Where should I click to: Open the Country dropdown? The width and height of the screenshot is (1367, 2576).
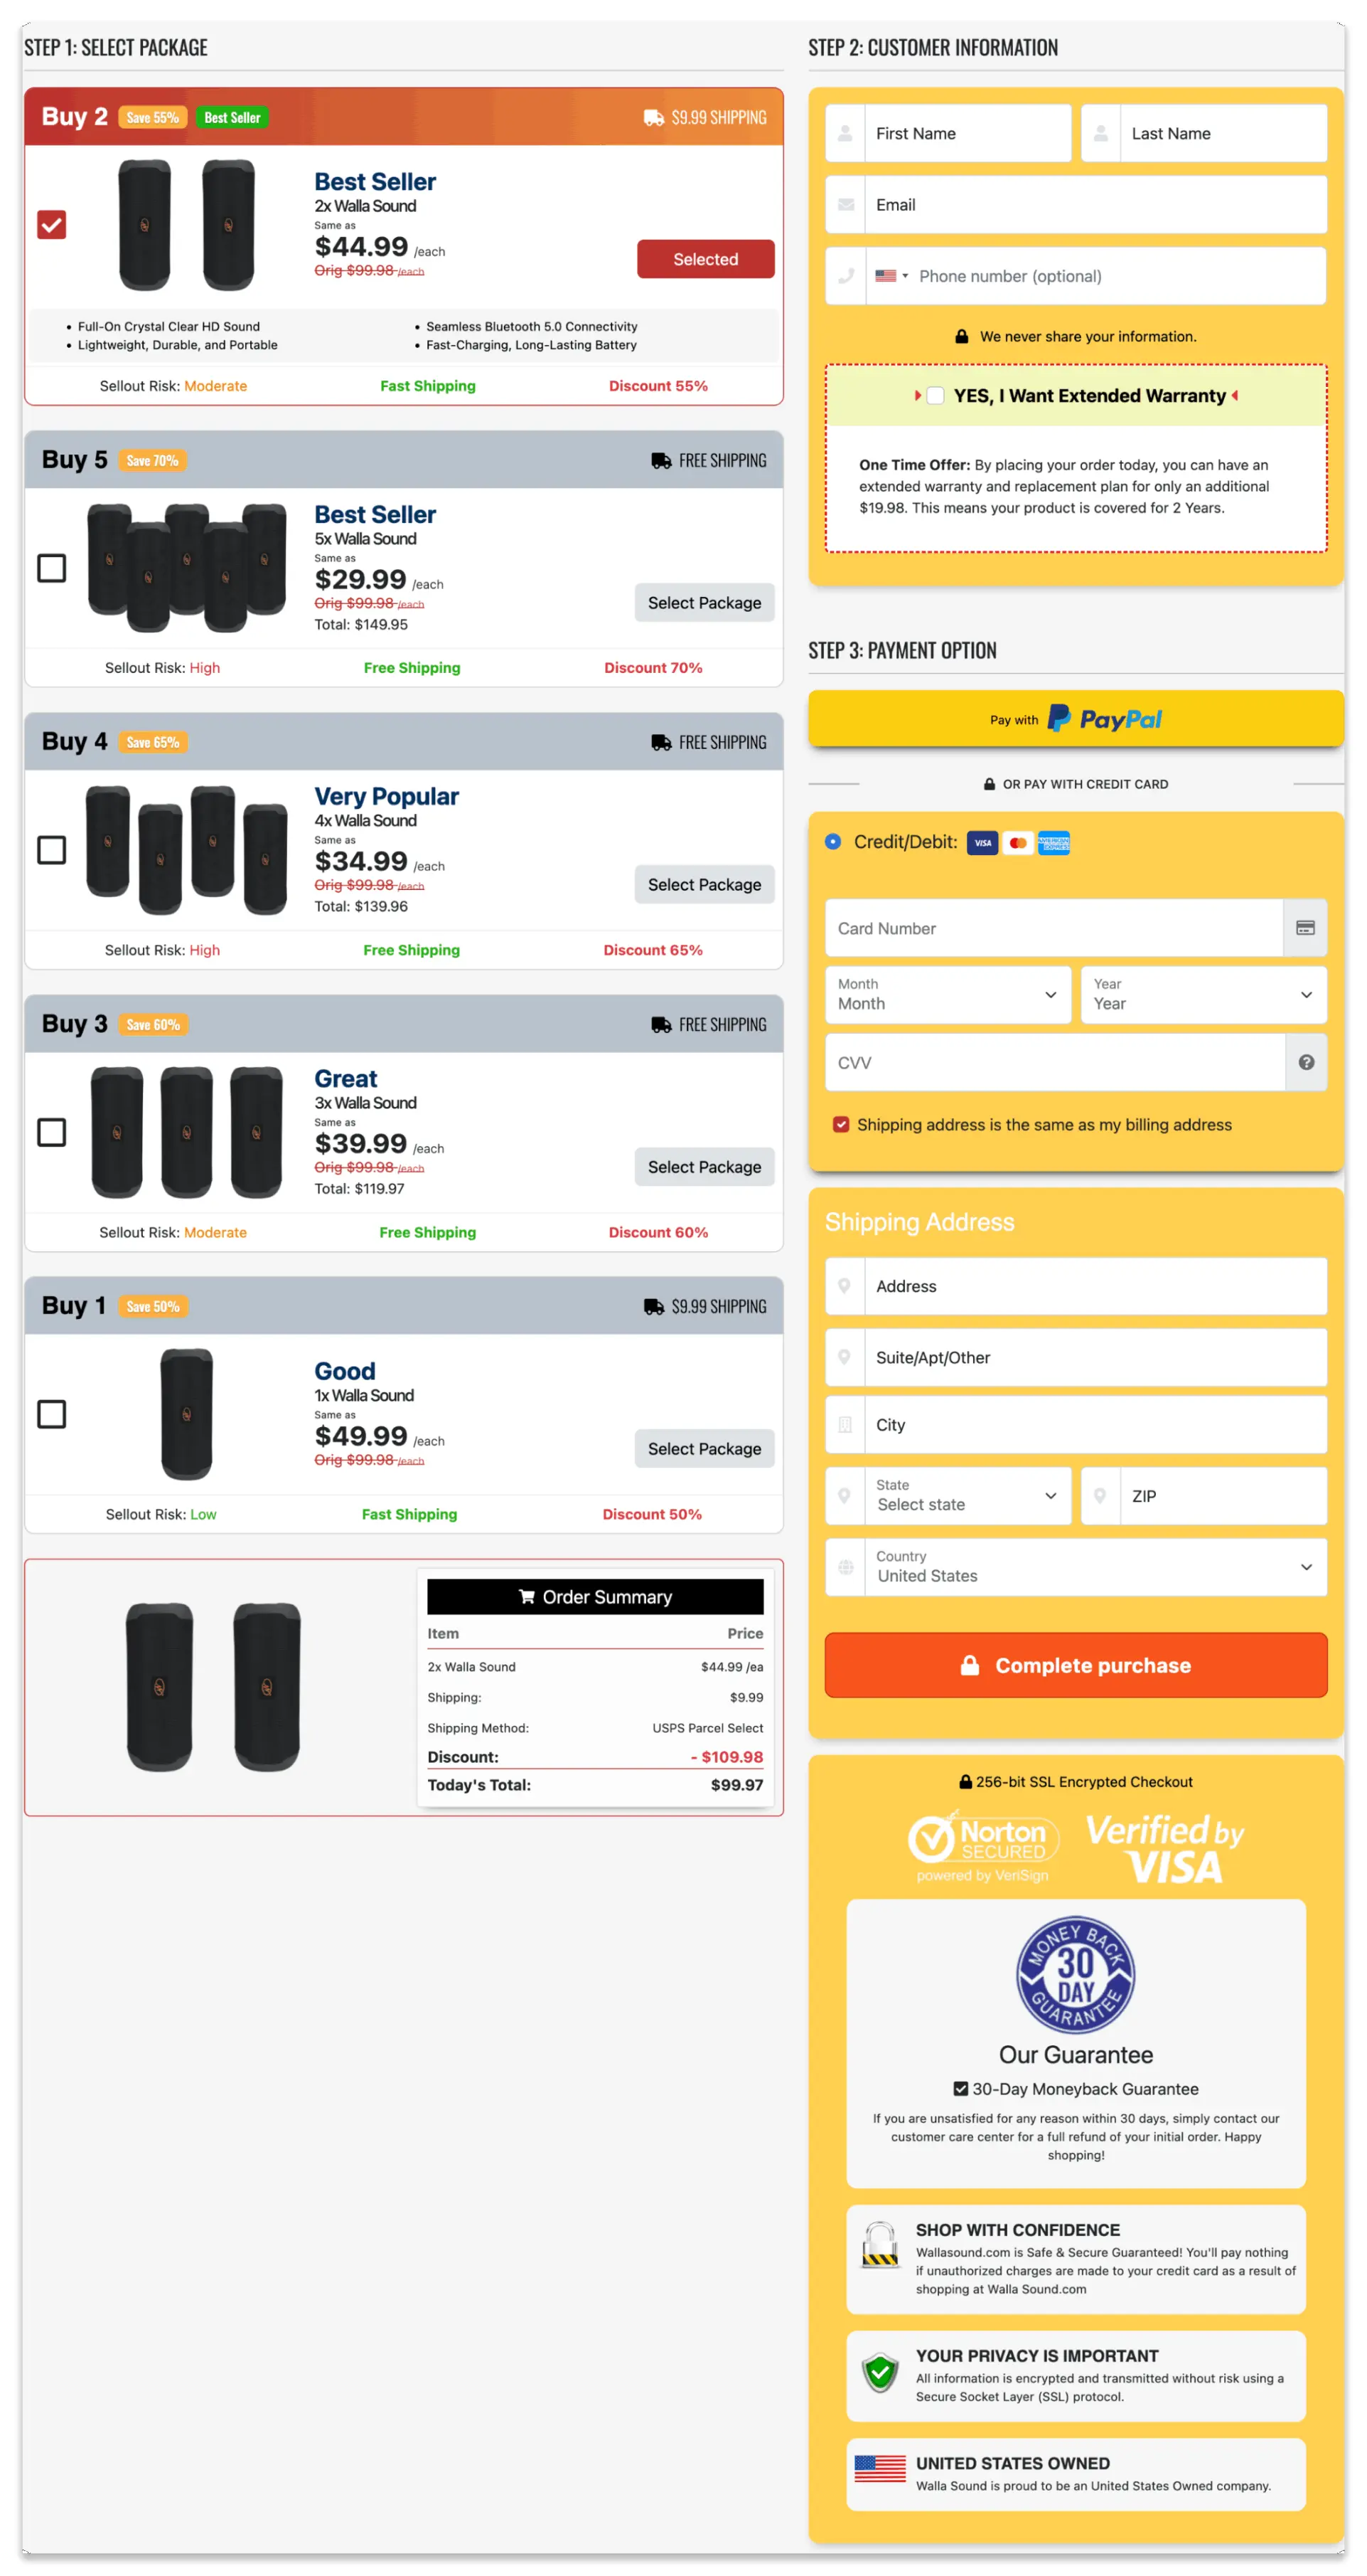click(1095, 1567)
